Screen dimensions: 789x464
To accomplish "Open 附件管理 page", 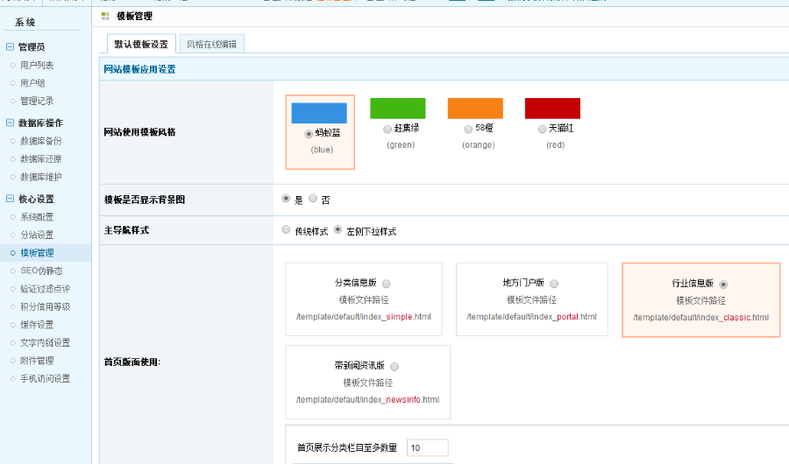I will [37, 361].
